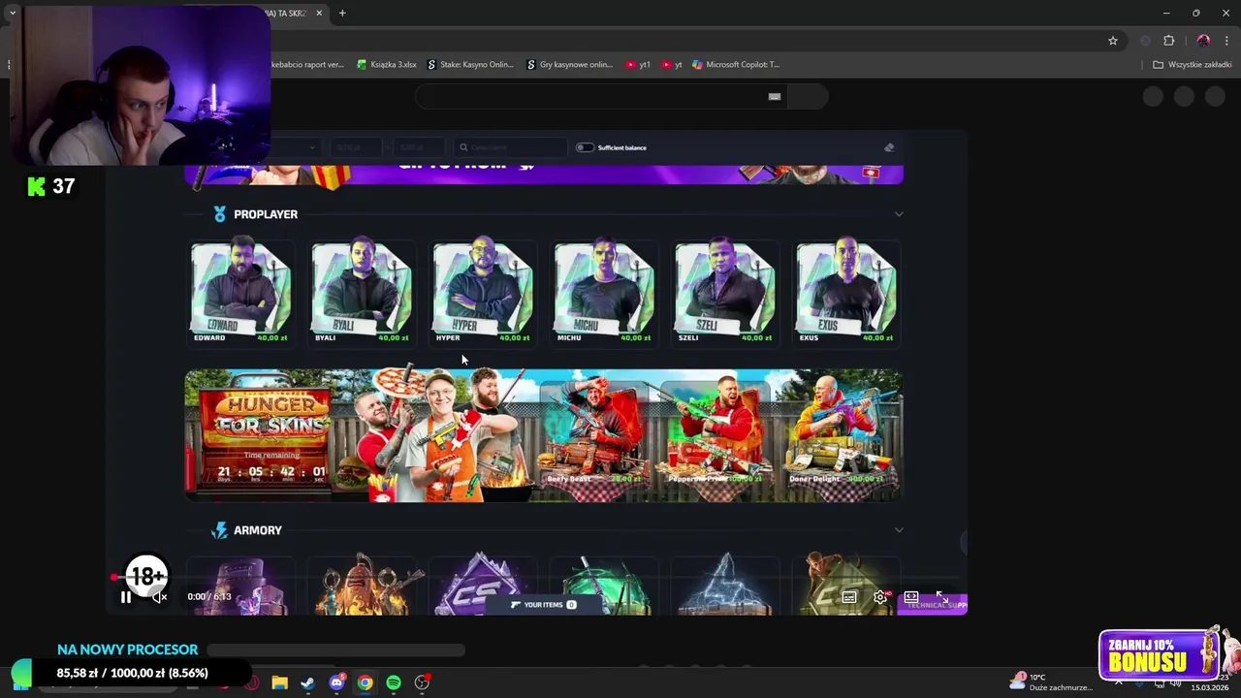Toggle video subtitles icon
This screenshot has width=1241, height=698.
coord(849,597)
